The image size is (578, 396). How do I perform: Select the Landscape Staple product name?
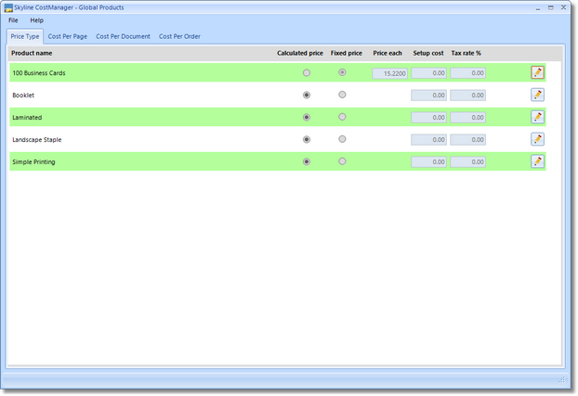(37, 139)
